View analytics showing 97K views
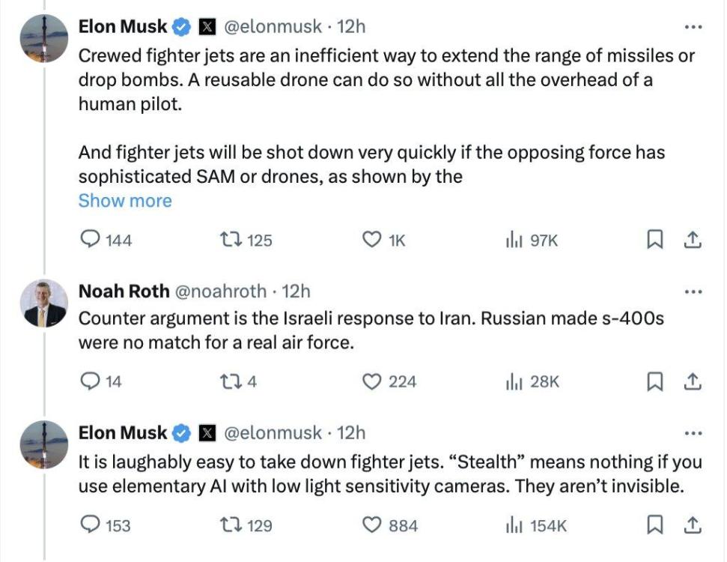This screenshot has height=562, width=727. click(514, 240)
